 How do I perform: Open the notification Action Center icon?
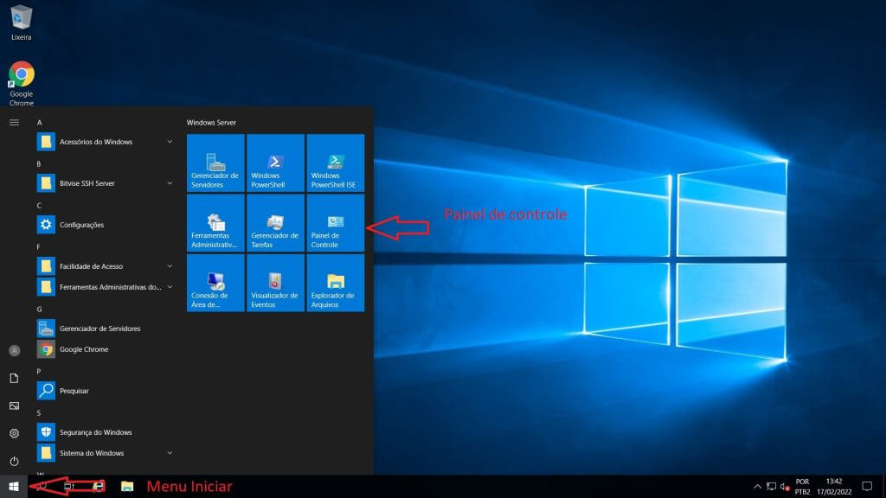click(x=867, y=486)
